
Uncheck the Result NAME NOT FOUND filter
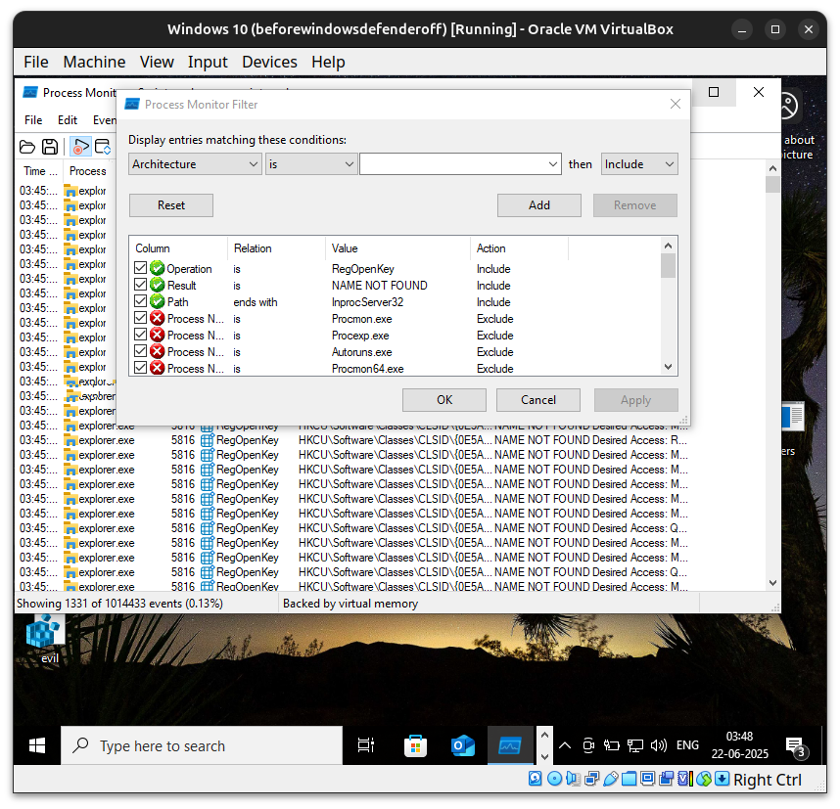(140, 285)
